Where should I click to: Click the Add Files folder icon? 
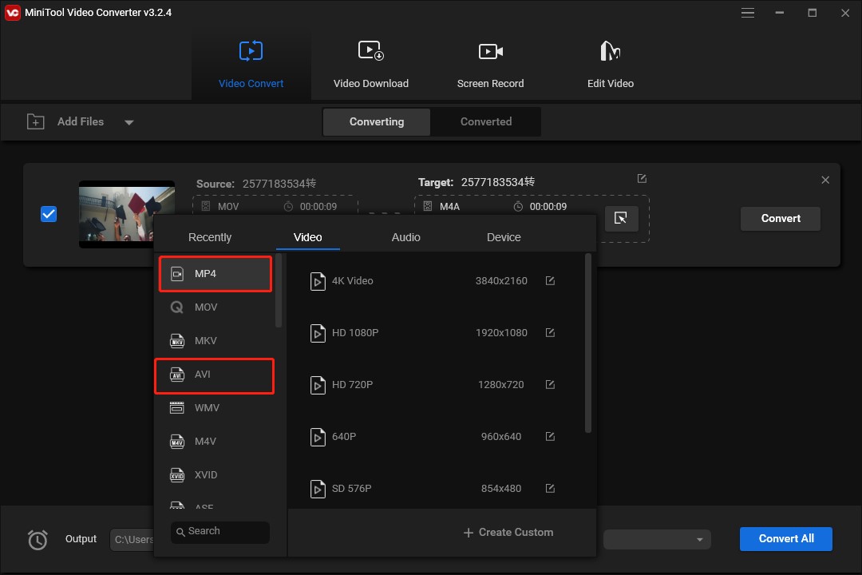(36, 121)
